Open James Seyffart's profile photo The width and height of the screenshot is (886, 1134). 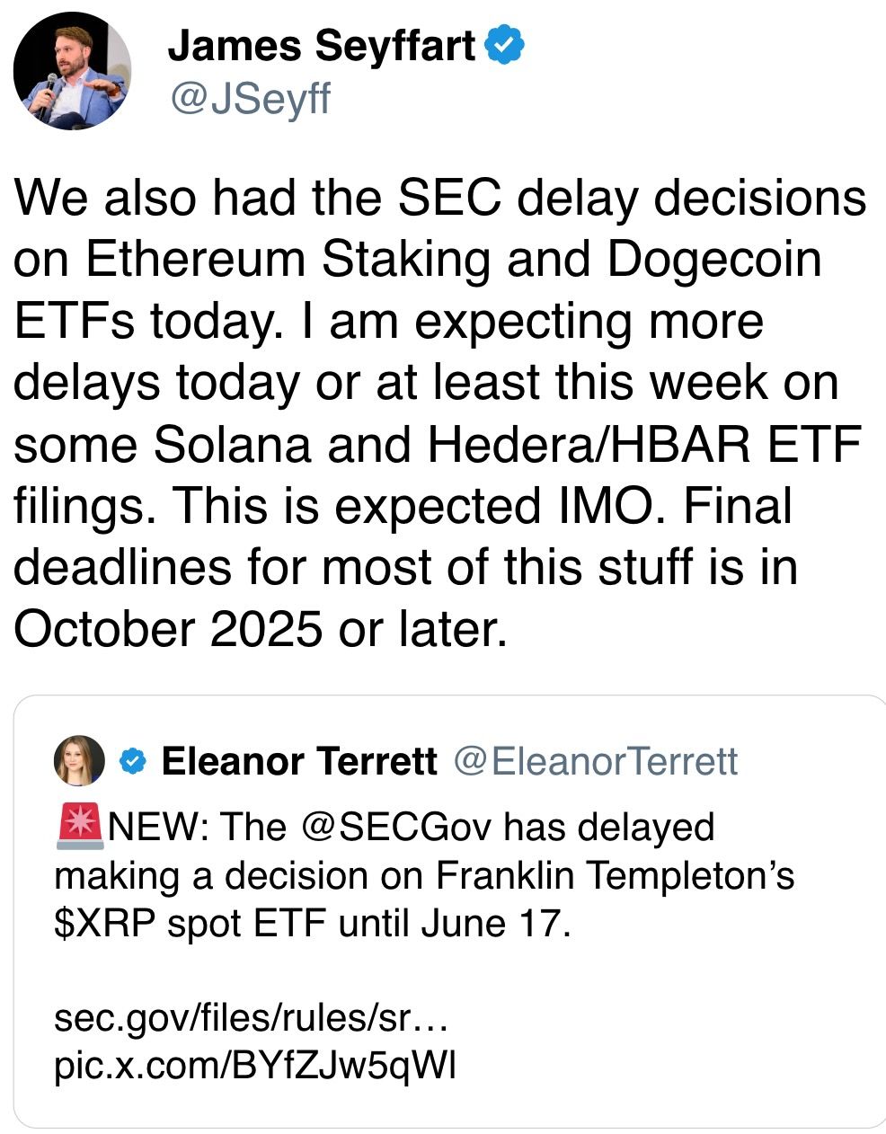coord(73,72)
